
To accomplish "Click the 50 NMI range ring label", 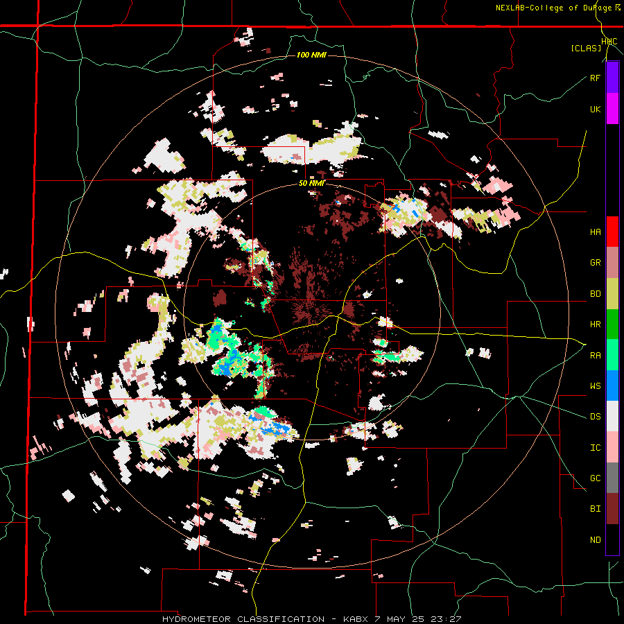I will pyautogui.click(x=311, y=183).
